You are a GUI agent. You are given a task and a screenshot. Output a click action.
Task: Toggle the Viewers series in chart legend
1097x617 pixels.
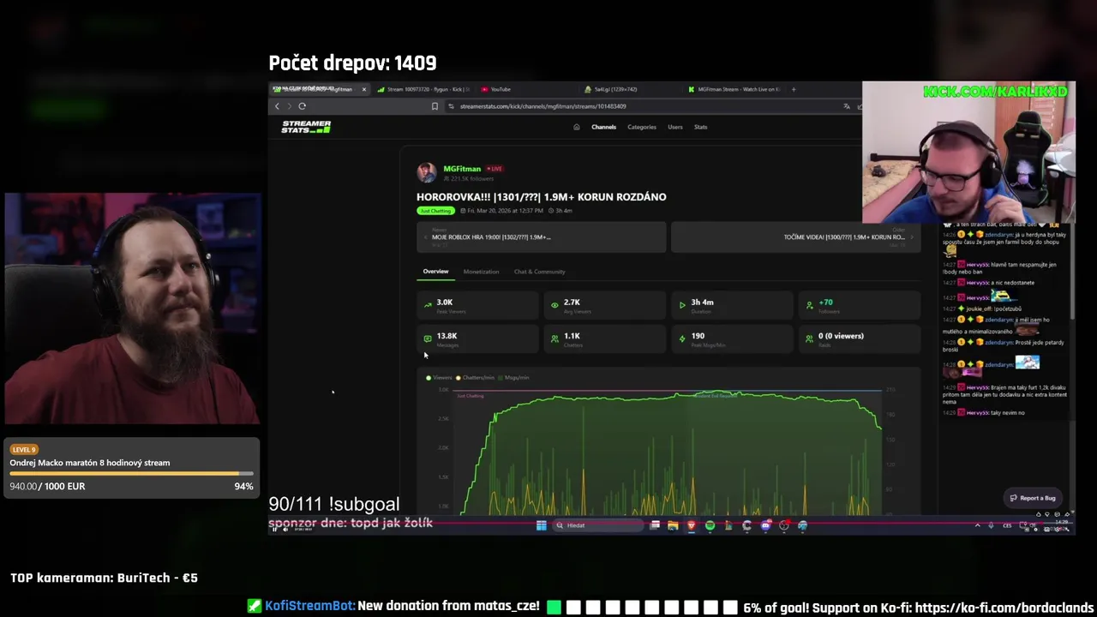point(439,377)
